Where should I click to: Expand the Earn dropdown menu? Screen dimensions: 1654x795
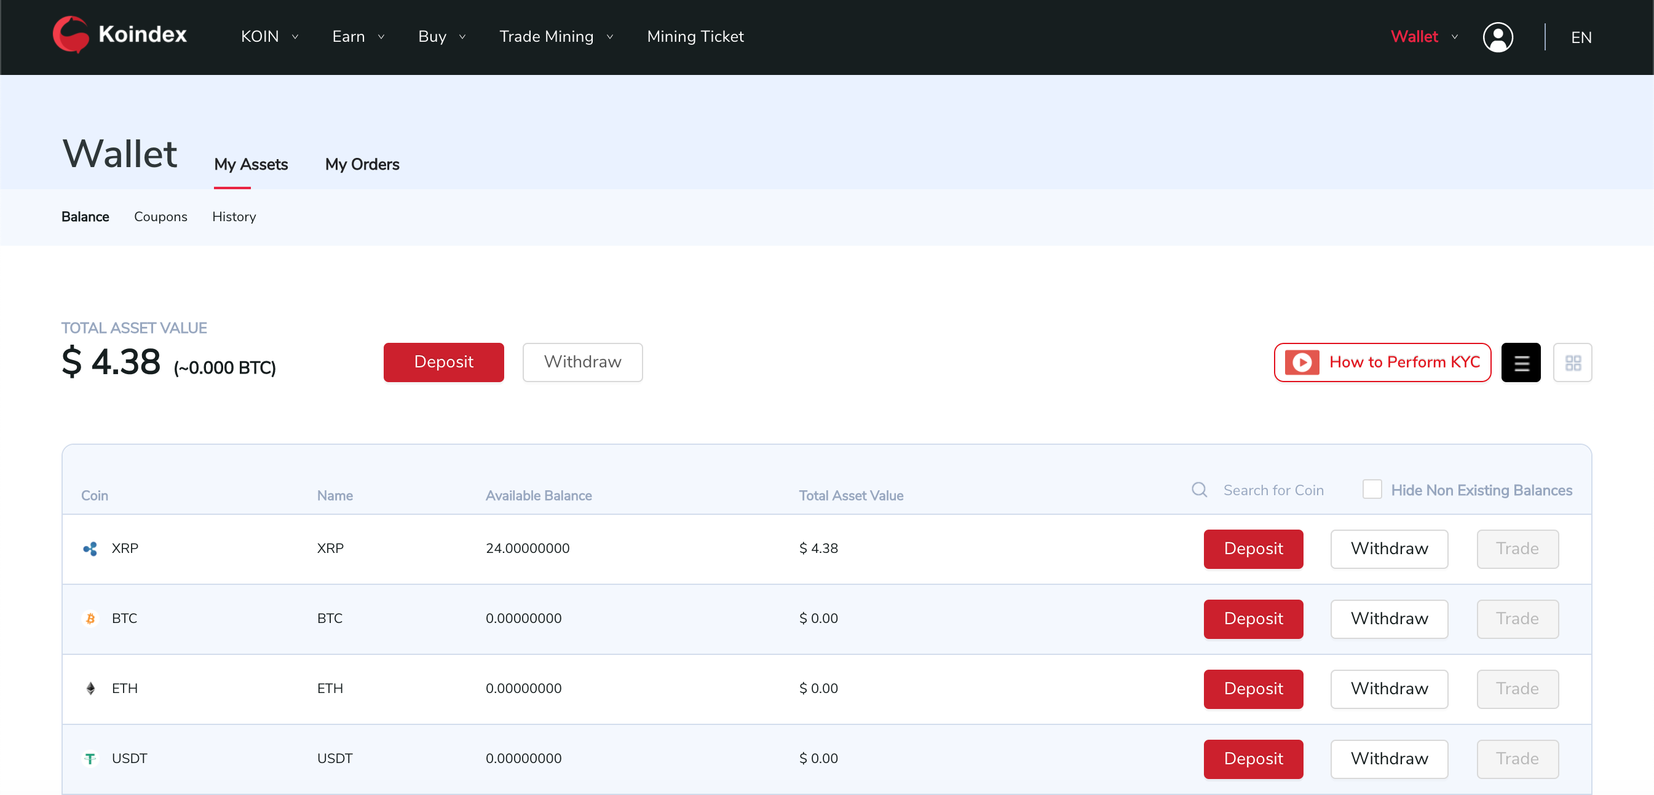[358, 37]
